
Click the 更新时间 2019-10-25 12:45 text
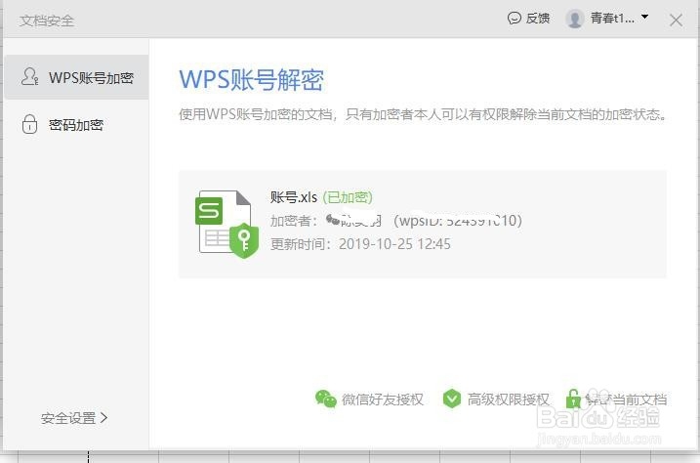point(360,244)
